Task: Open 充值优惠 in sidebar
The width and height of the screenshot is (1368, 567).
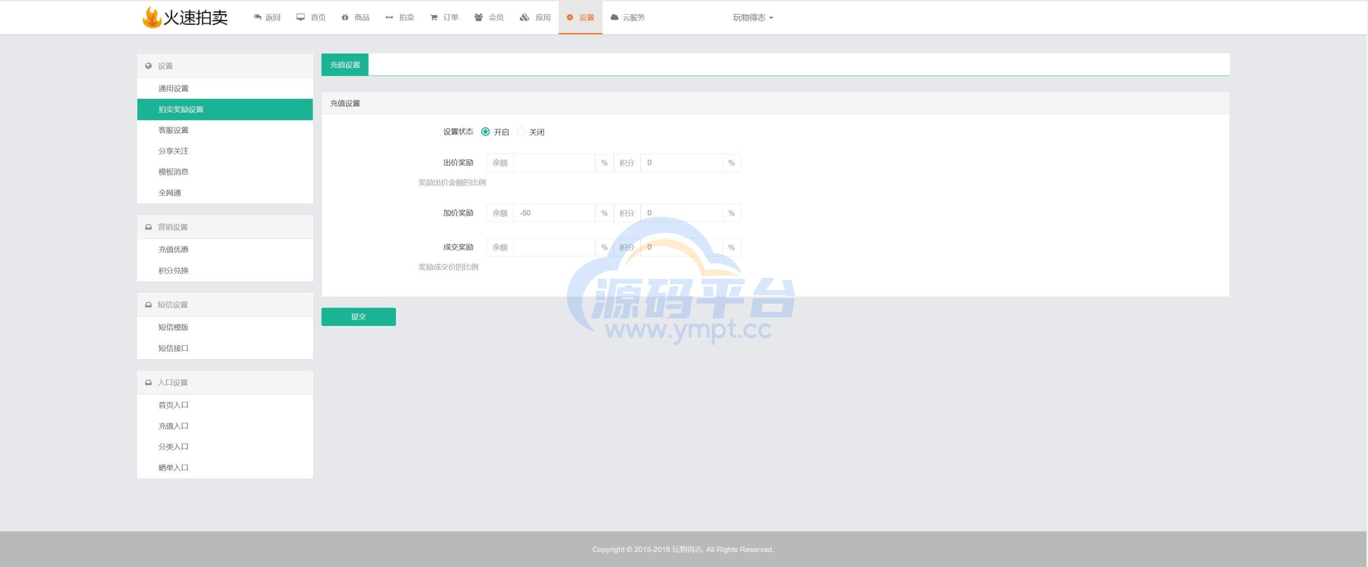Action: 225,250
